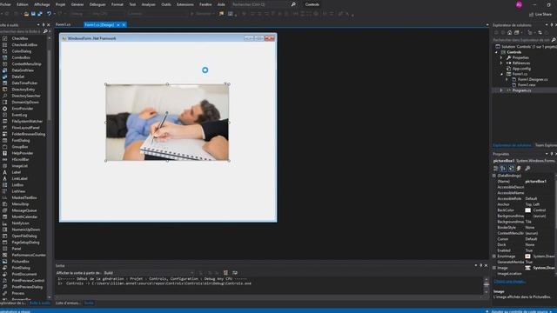Collapse the Form1.cs tree node
The width and height of the screenshot is (557, 313).
pyautogui.click(x=501, y=74)
